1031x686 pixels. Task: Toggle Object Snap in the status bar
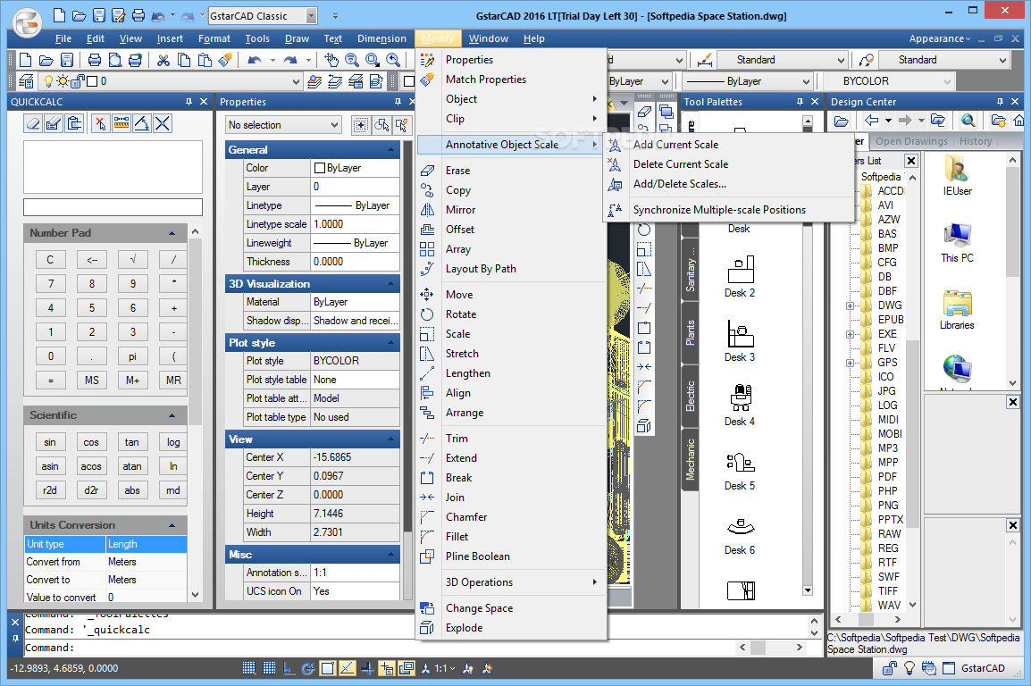tap(328, 668)
